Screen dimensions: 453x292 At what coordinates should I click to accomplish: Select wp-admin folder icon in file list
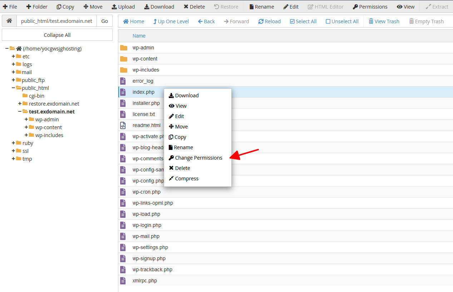[x=124, y=48]
